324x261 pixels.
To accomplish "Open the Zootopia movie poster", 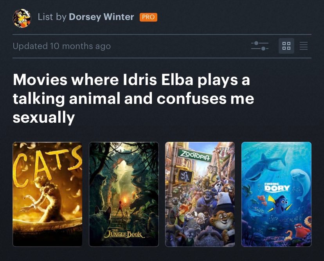I will [200, 194].
